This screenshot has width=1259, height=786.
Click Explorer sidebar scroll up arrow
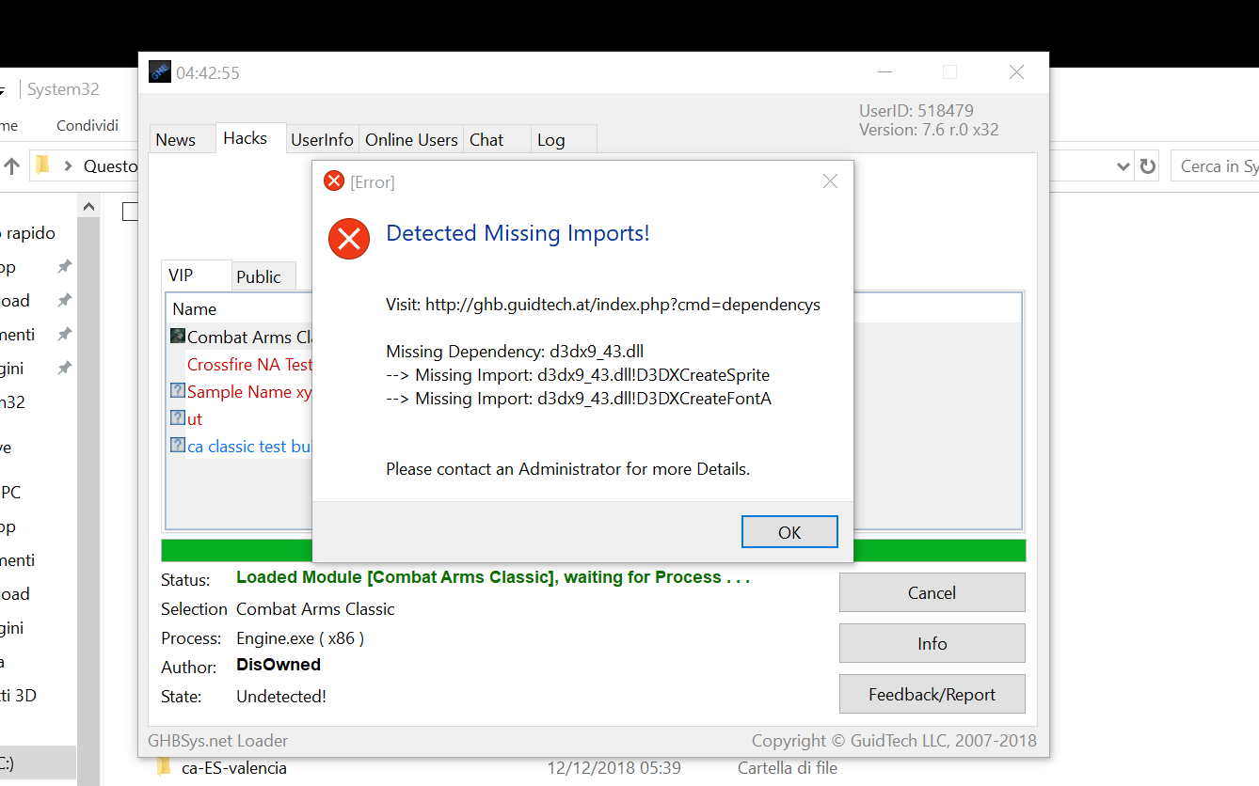[88, 206]
